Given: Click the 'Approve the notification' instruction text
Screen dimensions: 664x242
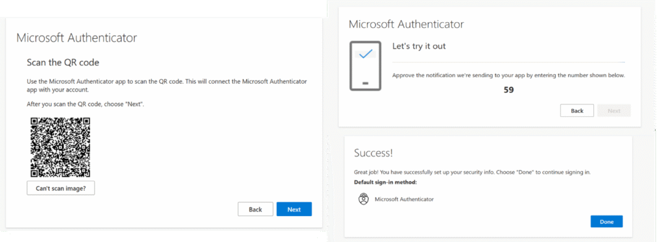Looking at the screenshot, I should point(508,75).
